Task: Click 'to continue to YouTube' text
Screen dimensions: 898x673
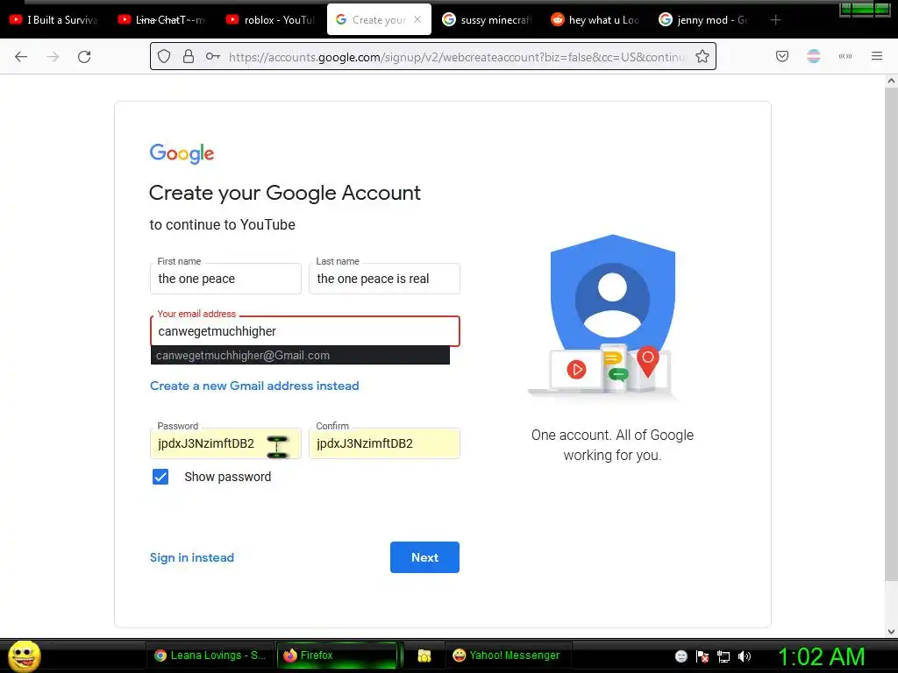Action: point(222,225)
